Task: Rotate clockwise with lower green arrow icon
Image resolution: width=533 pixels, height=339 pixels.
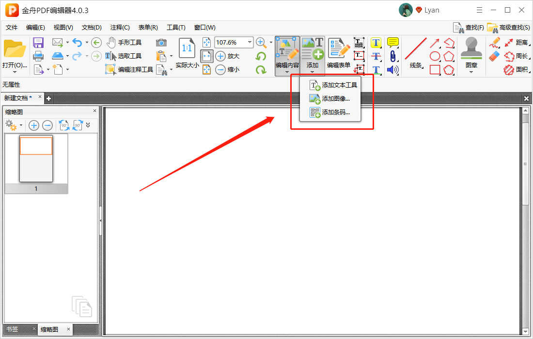Action: [261, 70]
